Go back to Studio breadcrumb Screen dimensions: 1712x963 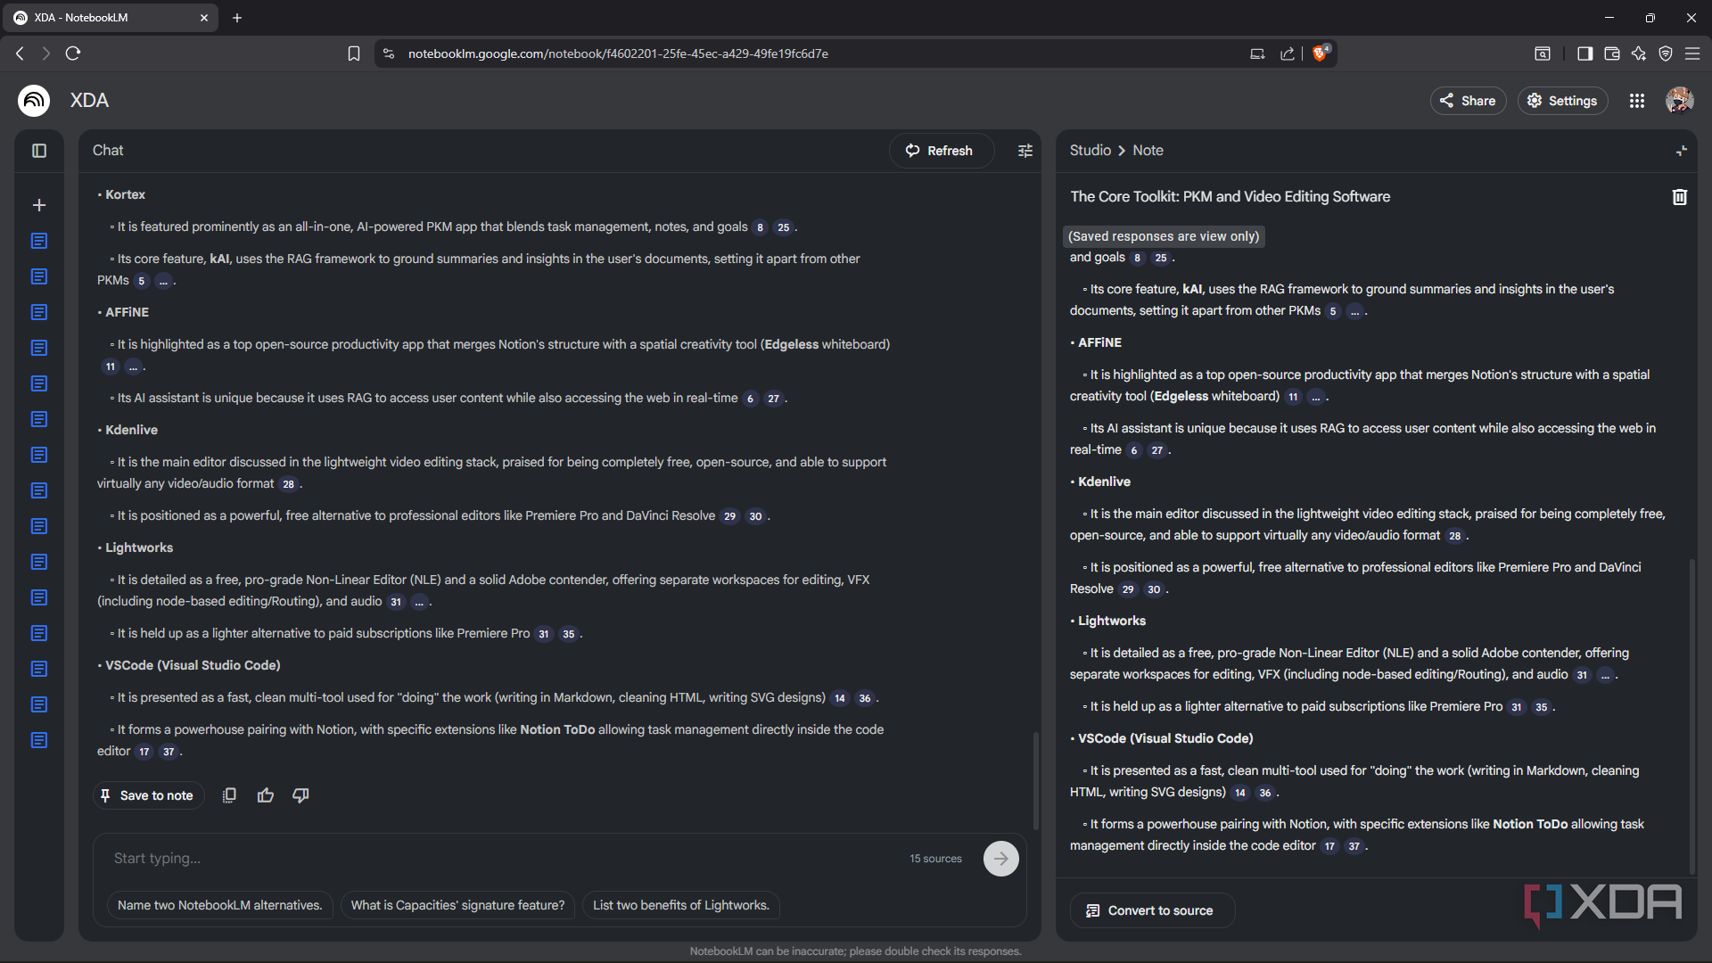(1090, 151)
